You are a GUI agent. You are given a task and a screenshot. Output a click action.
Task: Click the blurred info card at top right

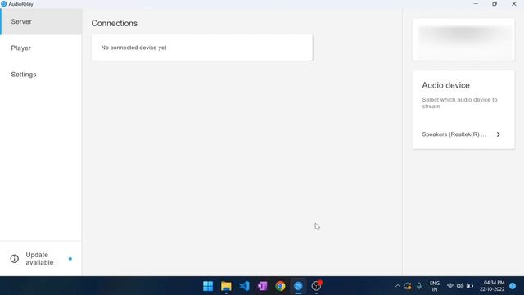coord(463,39)
